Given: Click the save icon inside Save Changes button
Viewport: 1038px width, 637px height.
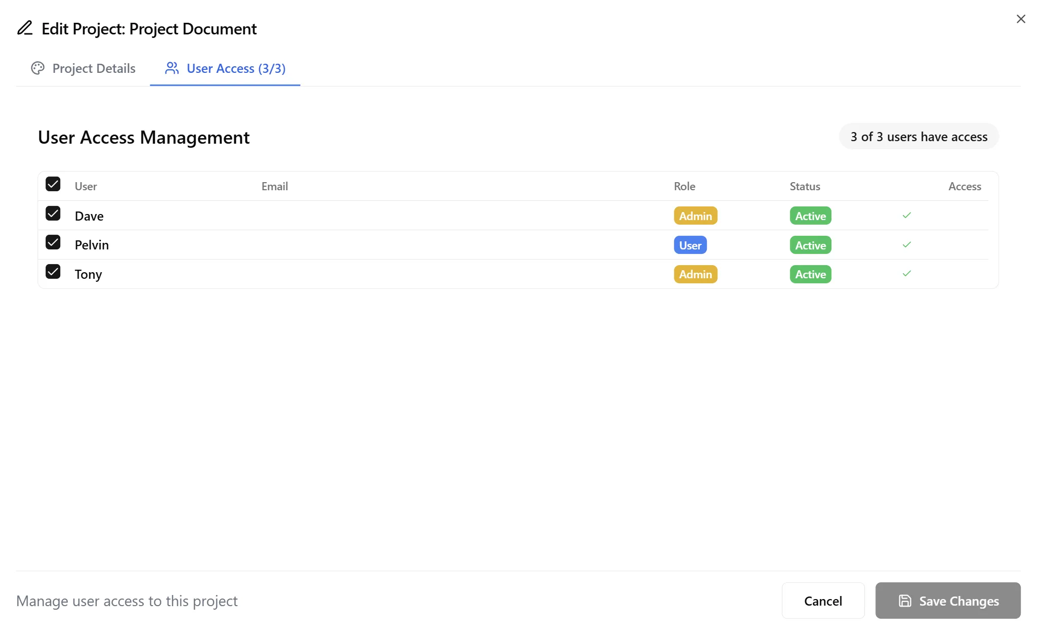Looking at the screenshot, I should point(905,601).
